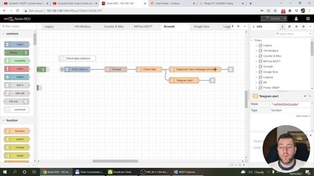Select the Check data function node
This screenshot has width=314, height=176.
point(149,69)
